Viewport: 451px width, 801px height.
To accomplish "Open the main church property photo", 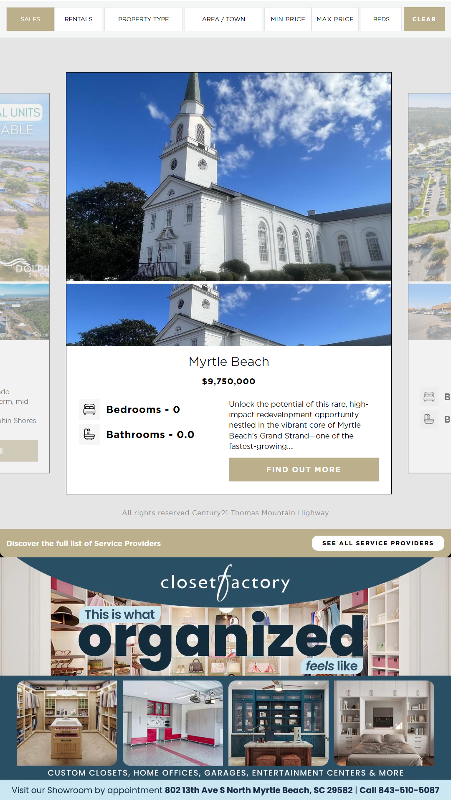I will (x=229, y=177).
